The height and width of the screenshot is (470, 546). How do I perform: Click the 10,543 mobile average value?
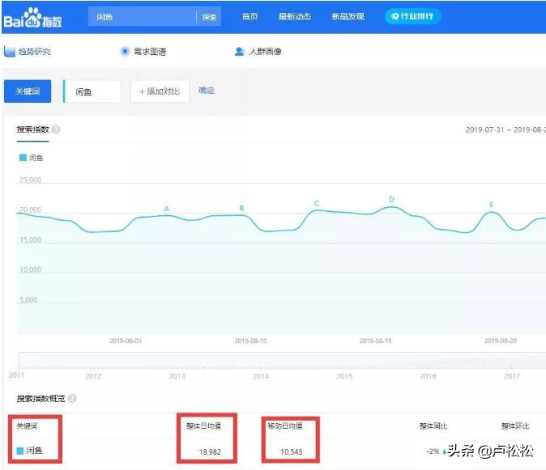click(x=292, y=451)
